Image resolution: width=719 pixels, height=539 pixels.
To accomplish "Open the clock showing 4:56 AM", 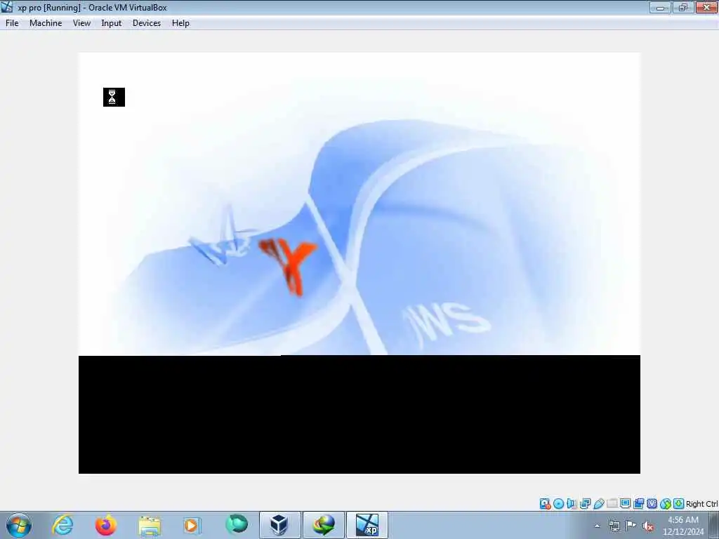I will point(683,526).
